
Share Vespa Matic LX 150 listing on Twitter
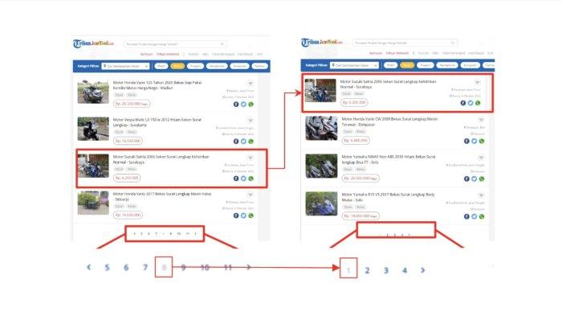tap(243, 142)
